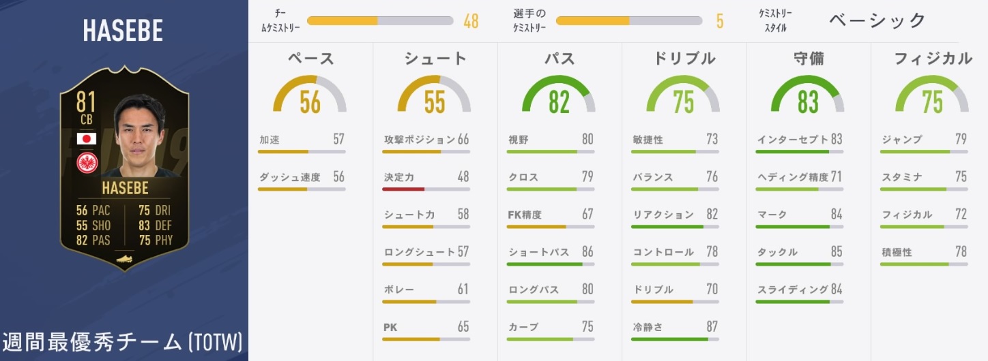Click the ペース gauge showing 56
The height and width of the screenshot is (361, 988).
click(310, 95)
